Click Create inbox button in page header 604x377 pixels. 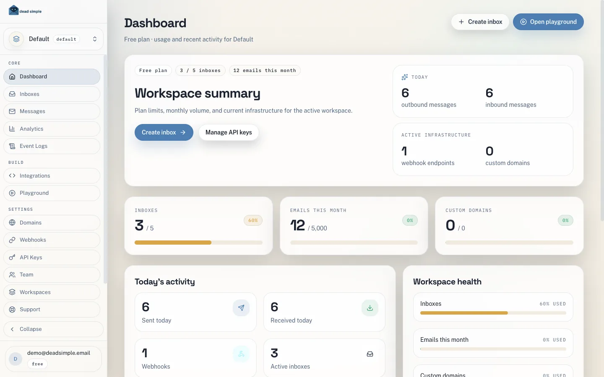(x=480, y=22)
